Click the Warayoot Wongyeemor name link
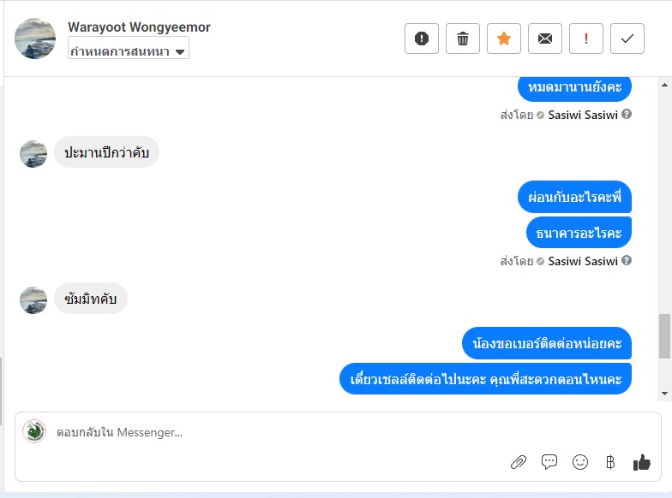 pos(139,27)
